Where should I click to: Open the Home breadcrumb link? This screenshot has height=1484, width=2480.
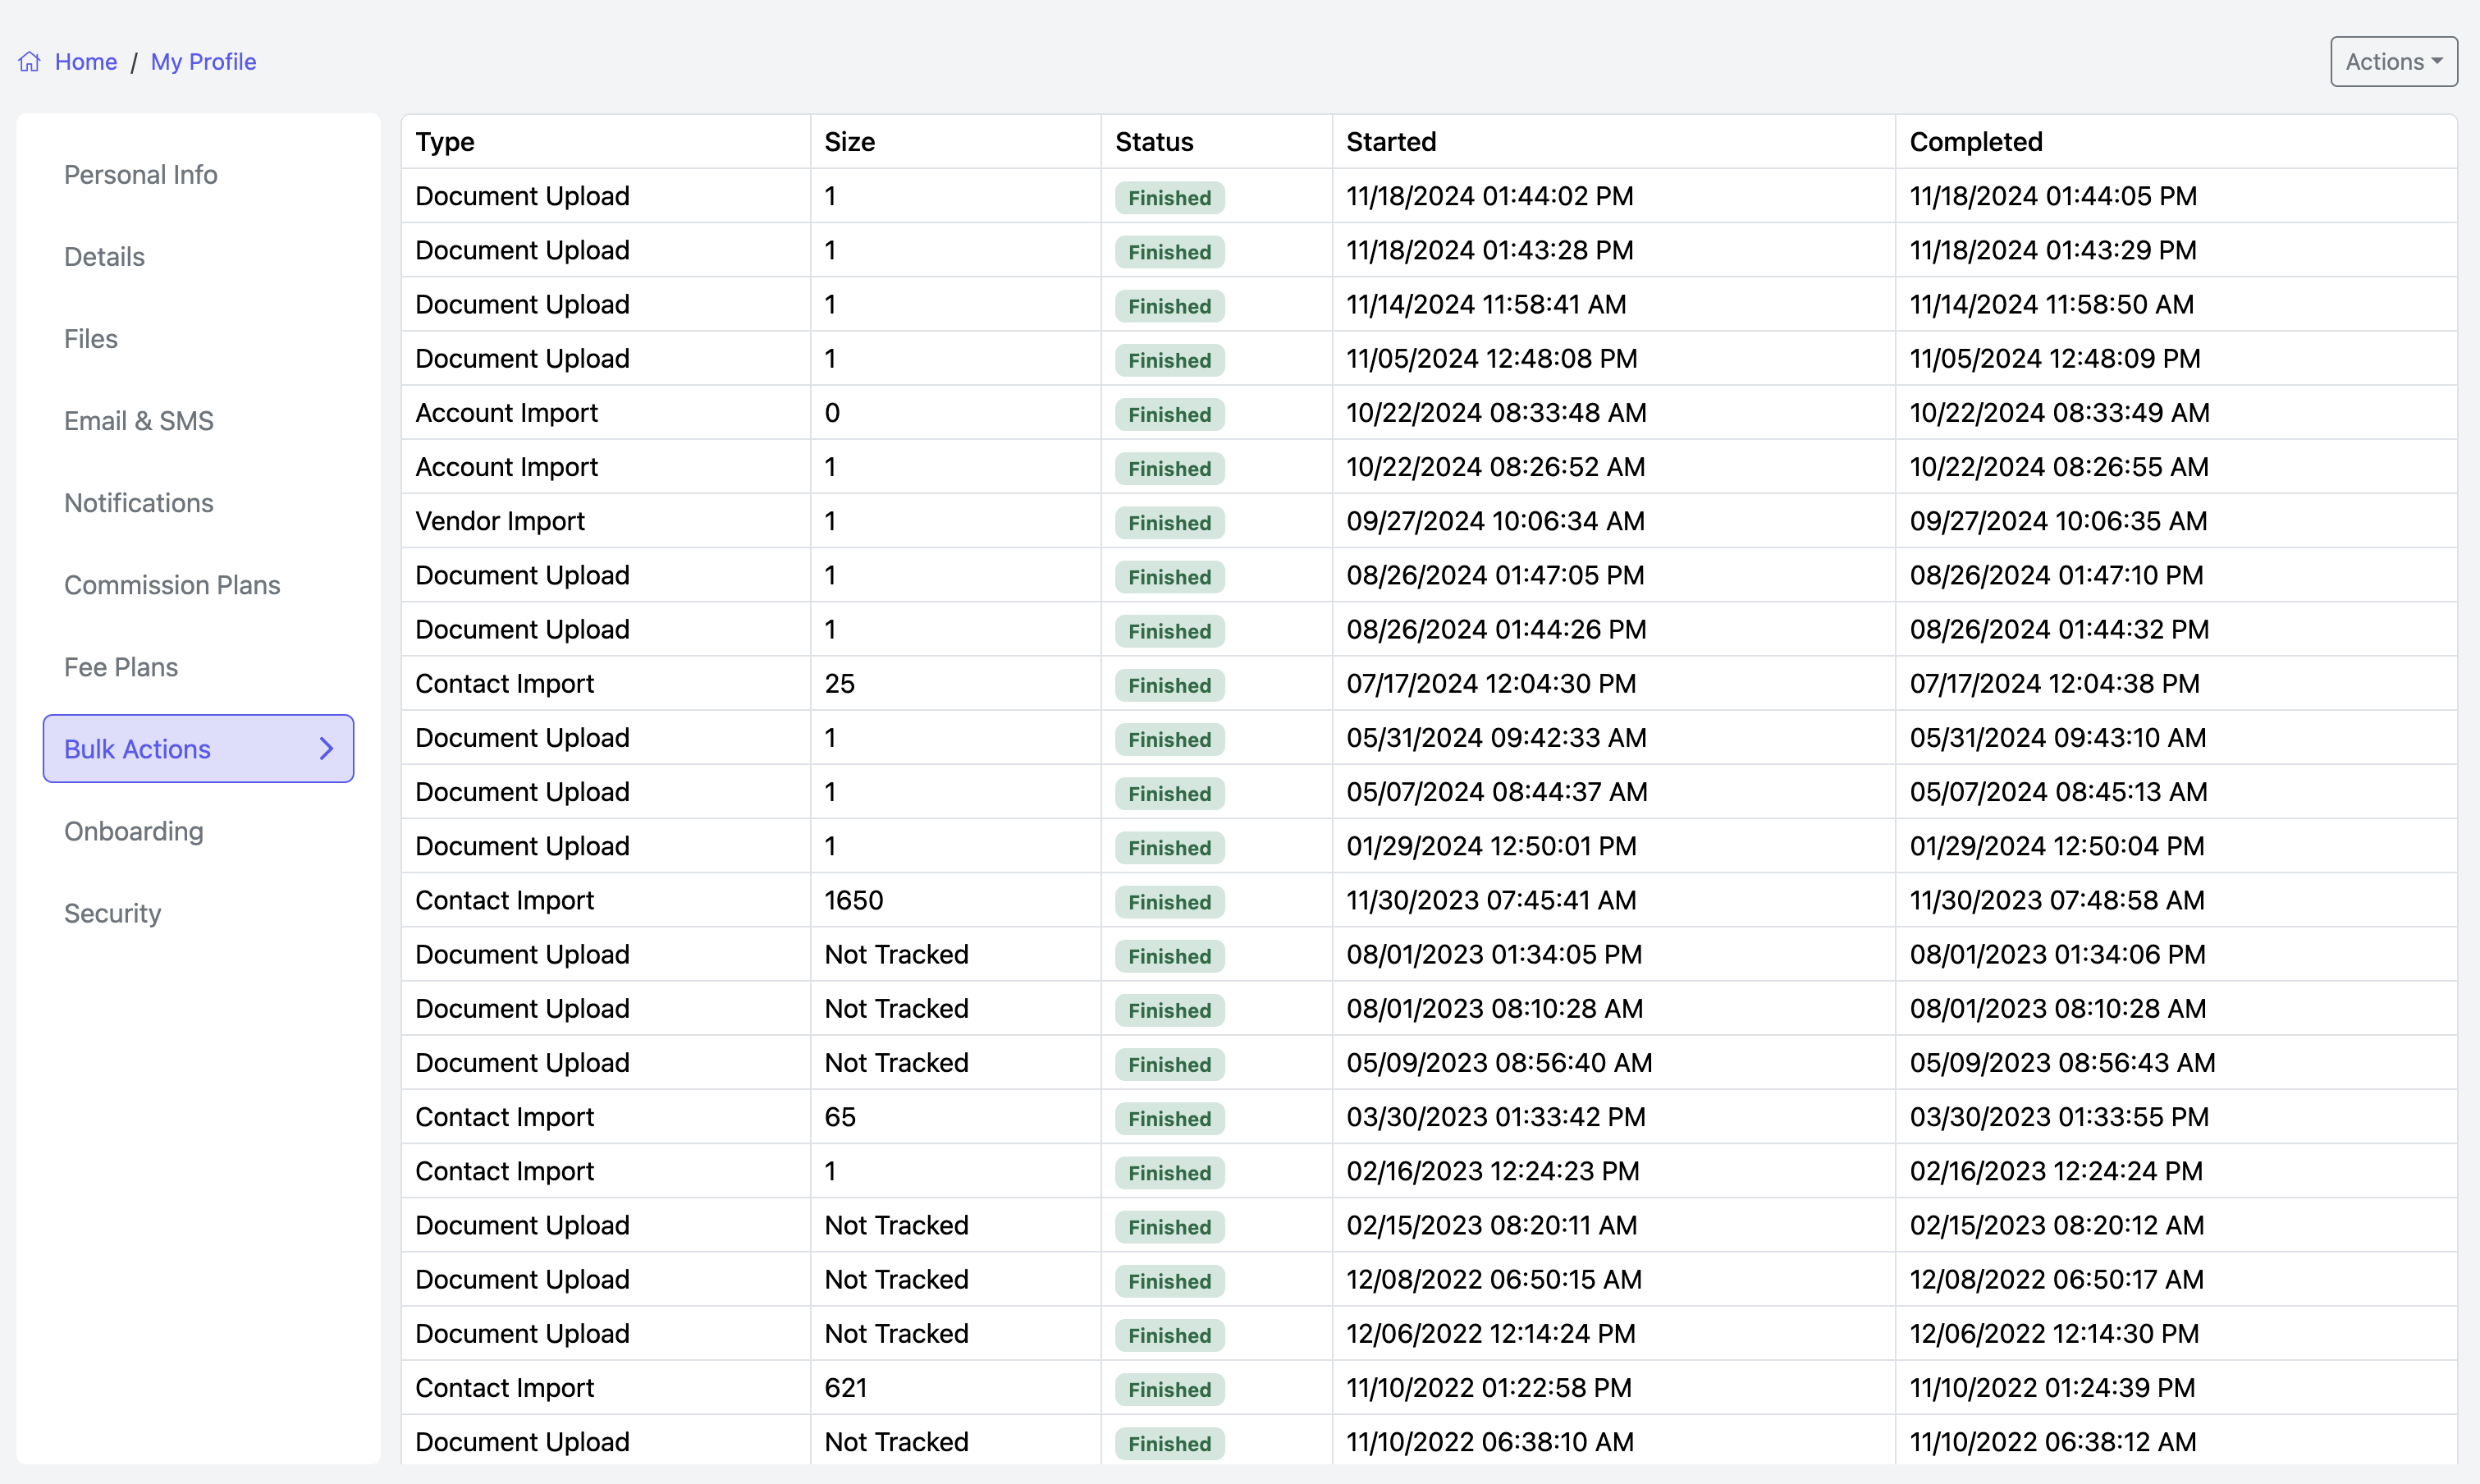coord(86,62)
